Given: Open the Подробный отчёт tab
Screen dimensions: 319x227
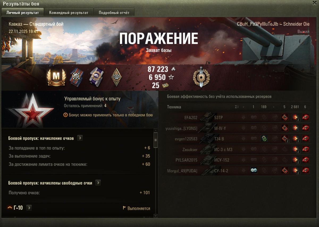Looking at the screenshot, I should click(114, 12).
